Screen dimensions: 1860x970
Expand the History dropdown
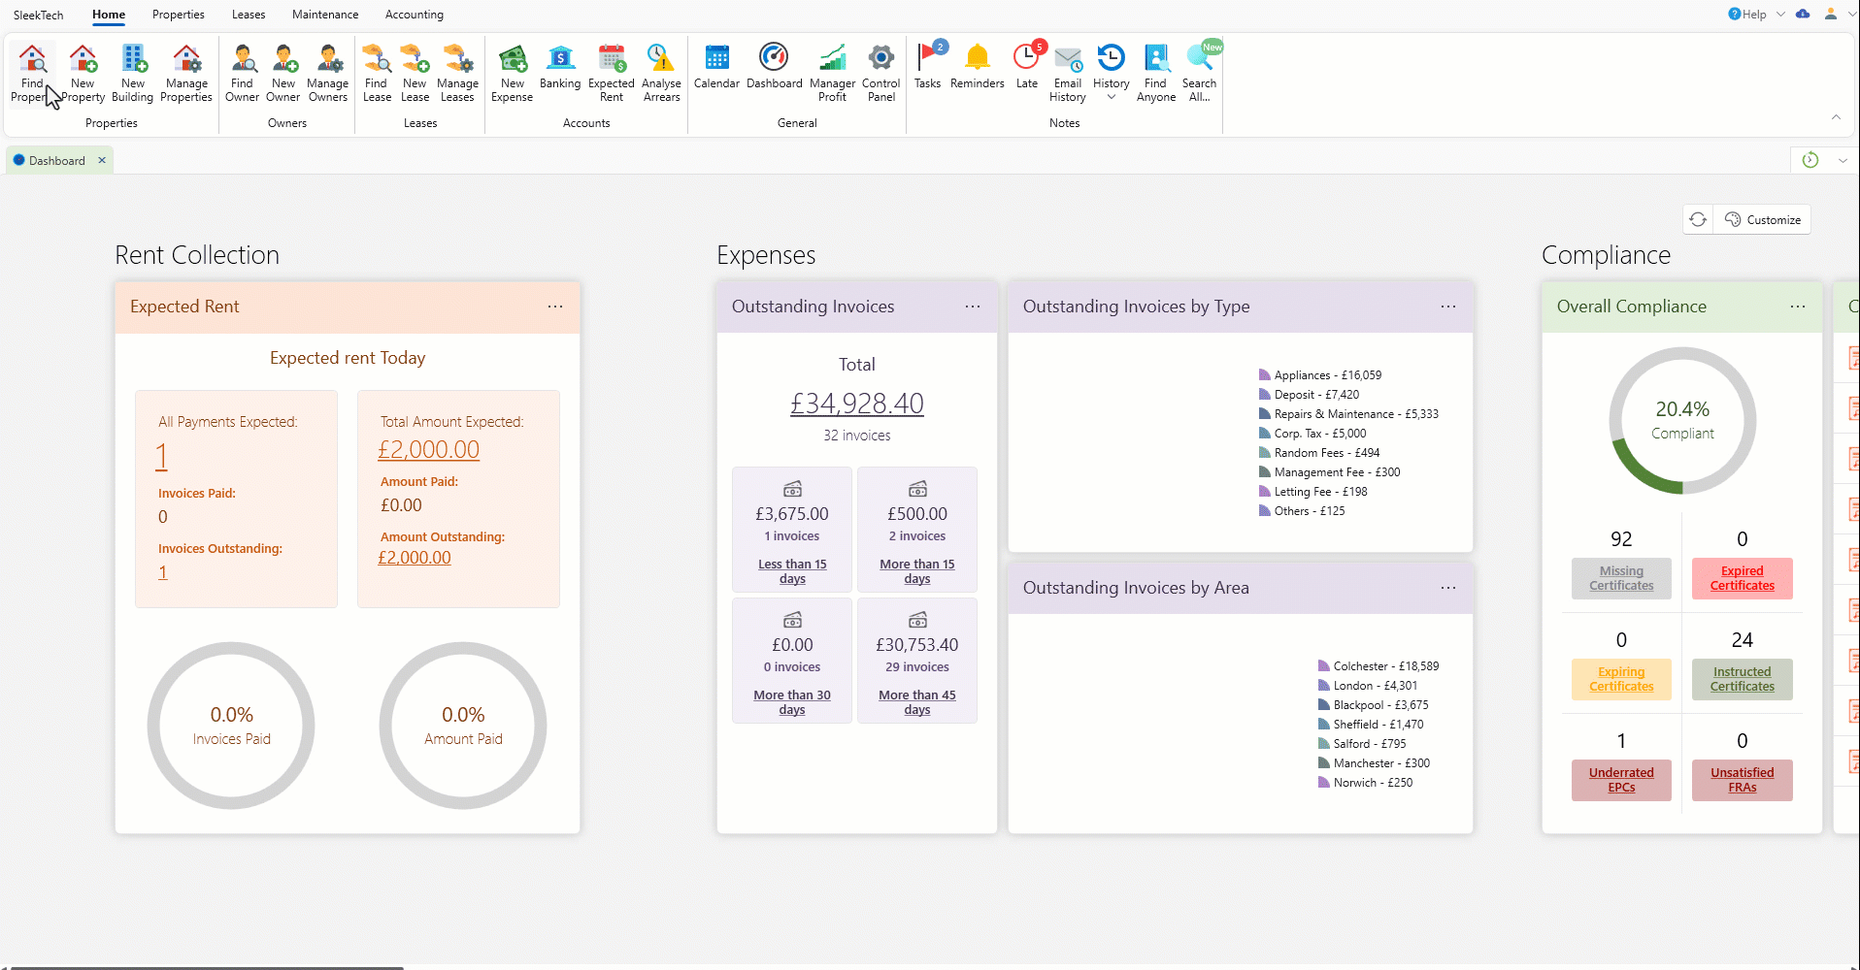(1112, 97)
